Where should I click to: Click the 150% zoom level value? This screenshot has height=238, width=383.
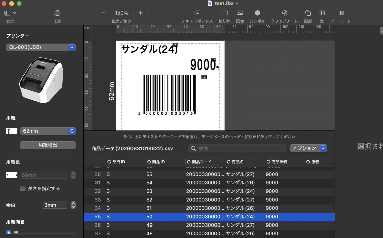point(122,13)
